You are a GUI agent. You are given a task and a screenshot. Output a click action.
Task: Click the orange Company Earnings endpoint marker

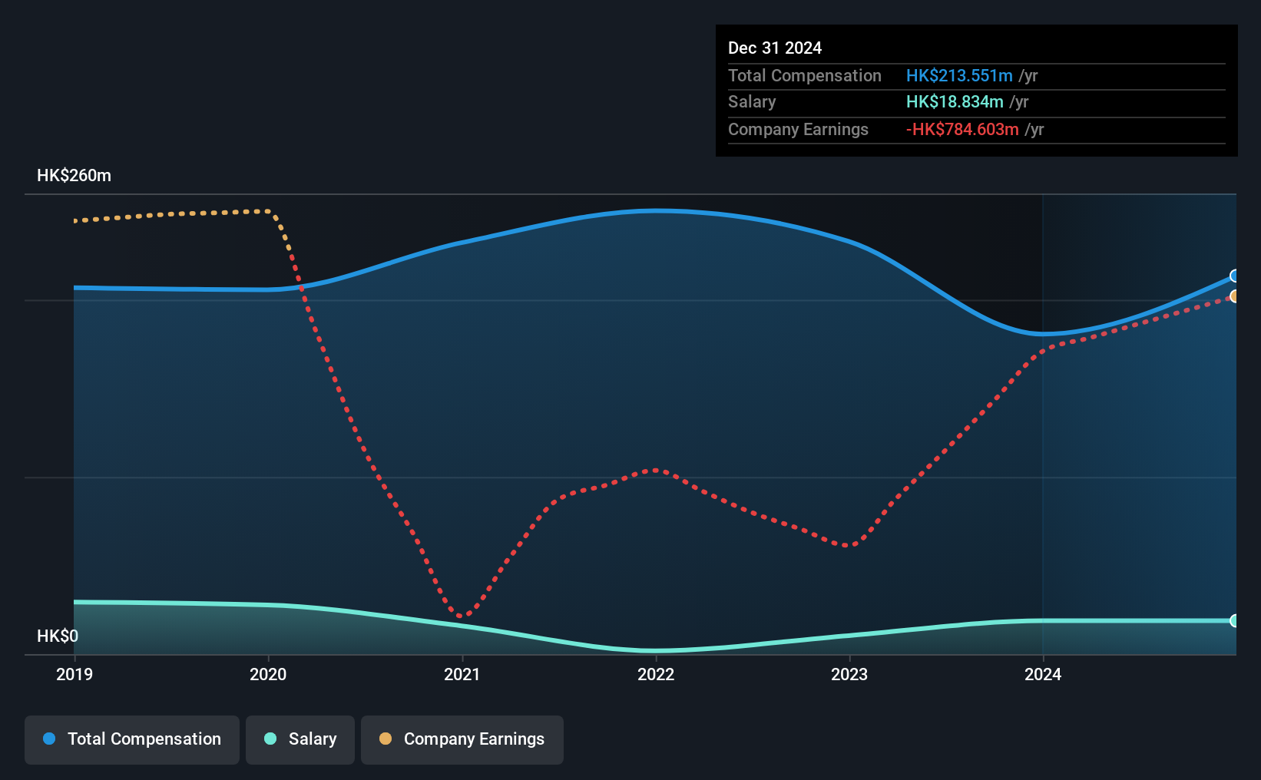tap(1234, 296)
